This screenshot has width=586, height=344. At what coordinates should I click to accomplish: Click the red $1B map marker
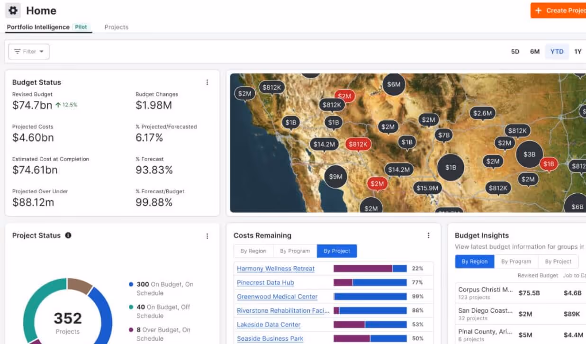549,164
